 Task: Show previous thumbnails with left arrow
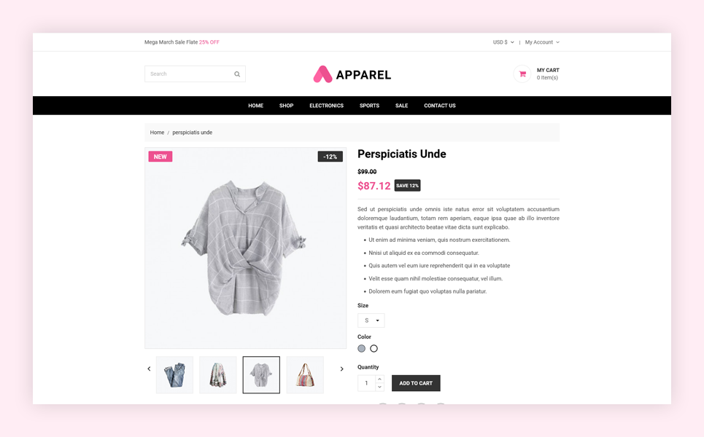click(x=149, y=369)
